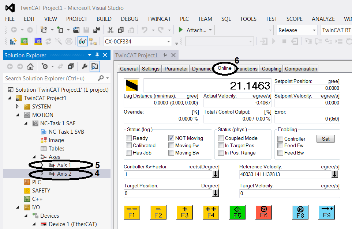352x229 pixels.
Task: Switch to the Coupling tab
Action: 272,69
